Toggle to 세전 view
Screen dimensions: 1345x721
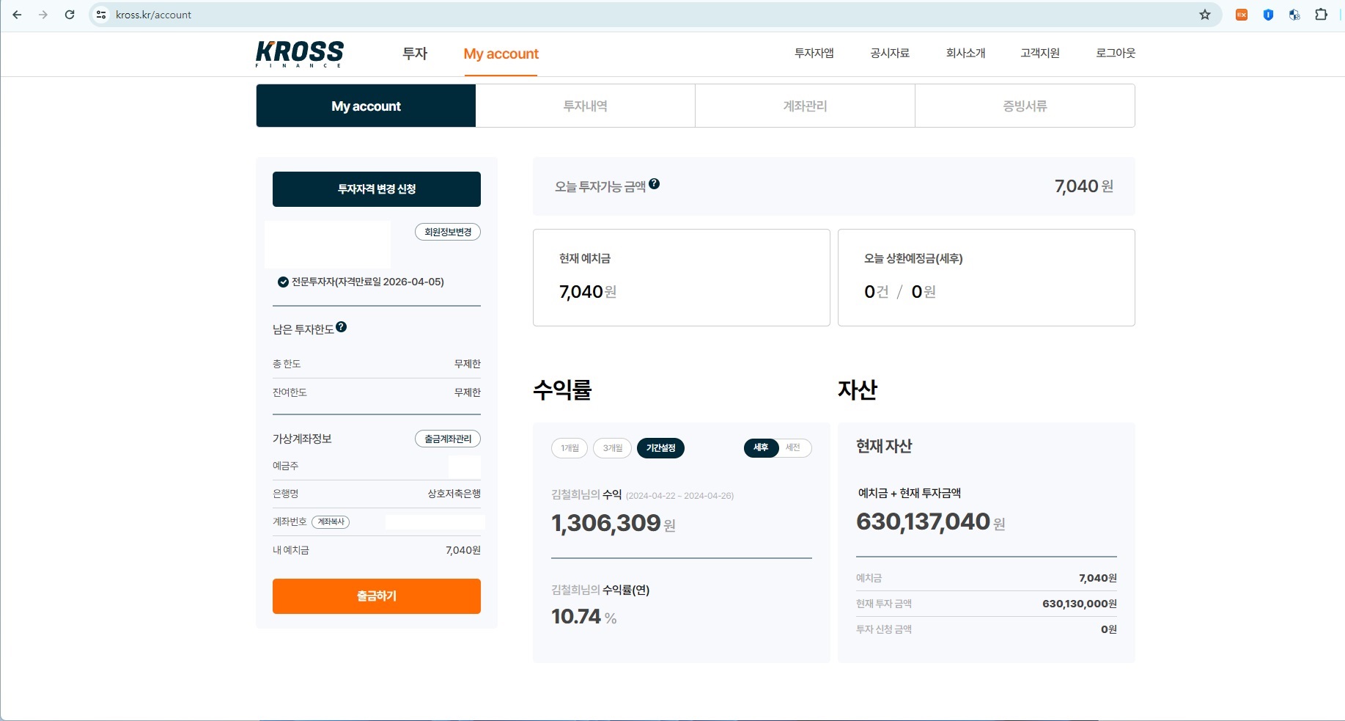[793, 447]
